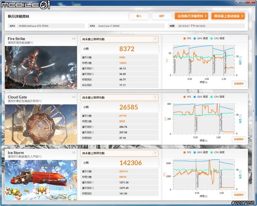Click Ice Storm graphics score 293114
The width and height of the screenshot is (257, 206).
[123, 171]
